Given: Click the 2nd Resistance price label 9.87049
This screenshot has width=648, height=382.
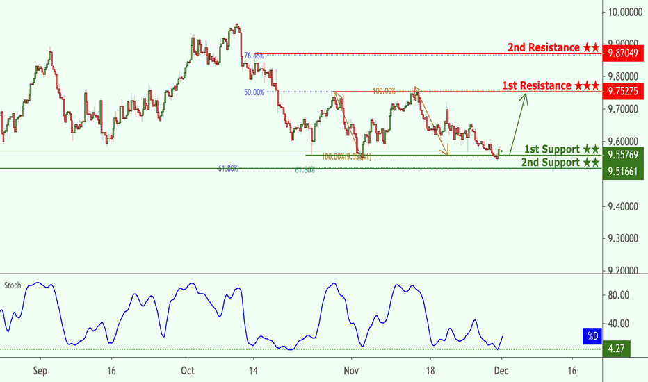Looking at the screenshot, I should [623, 53].
